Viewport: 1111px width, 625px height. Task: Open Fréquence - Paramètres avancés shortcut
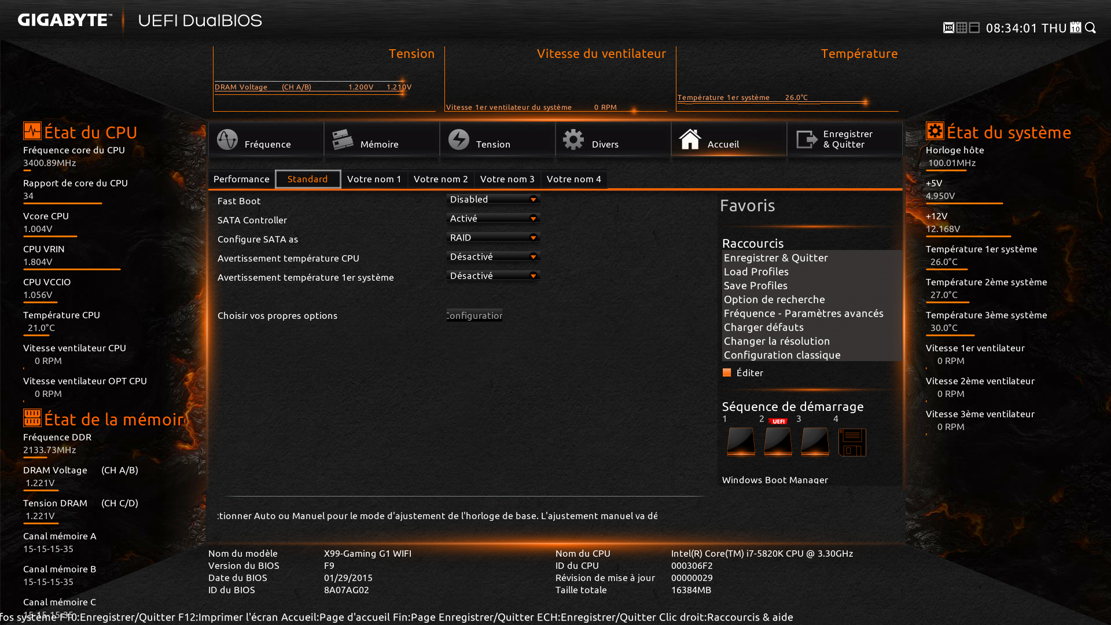click(x=803, y=313)
